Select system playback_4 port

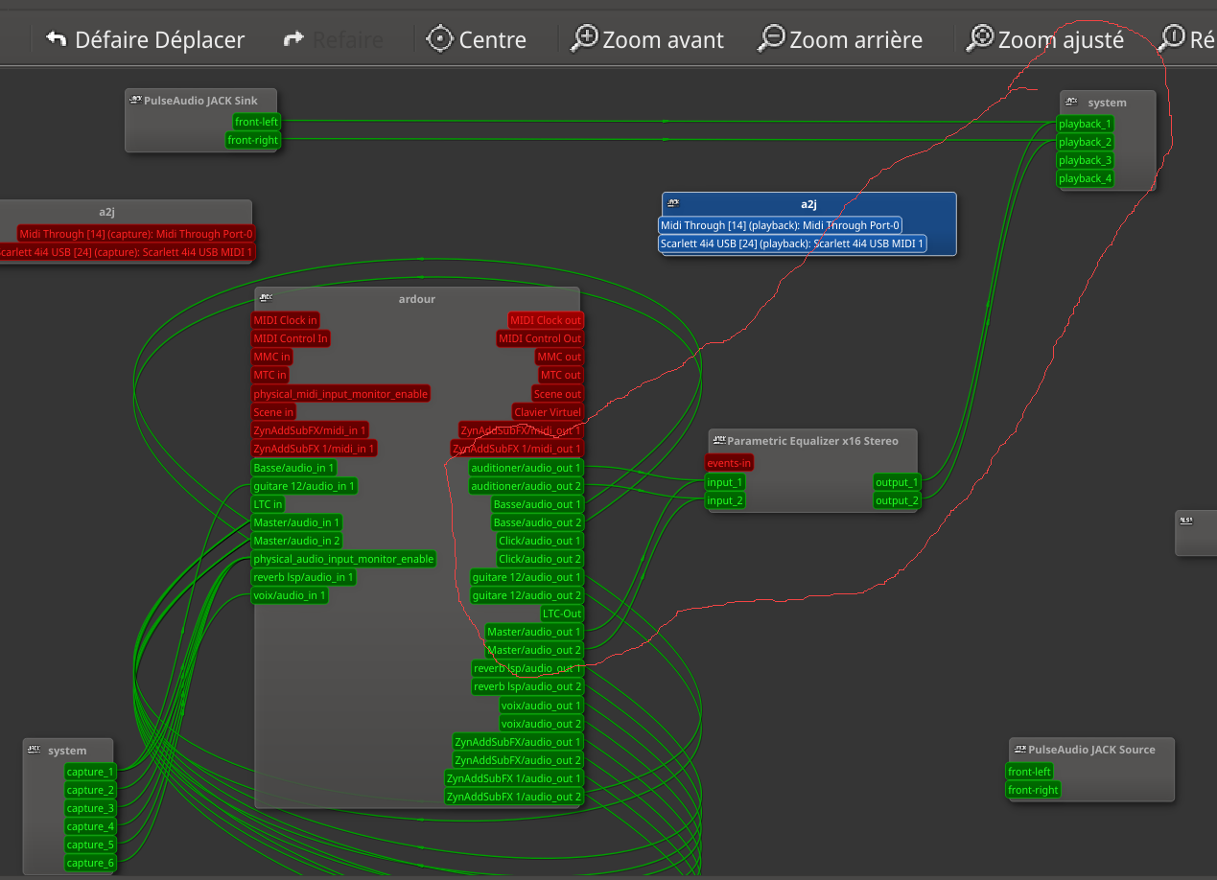click(1085, 178)
